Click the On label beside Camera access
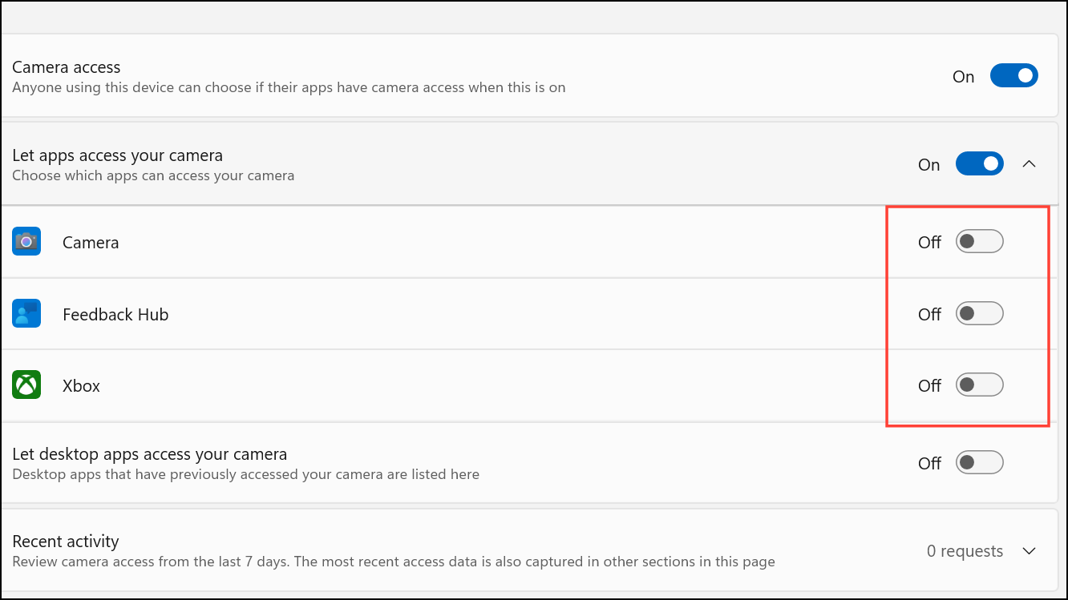 963,76
